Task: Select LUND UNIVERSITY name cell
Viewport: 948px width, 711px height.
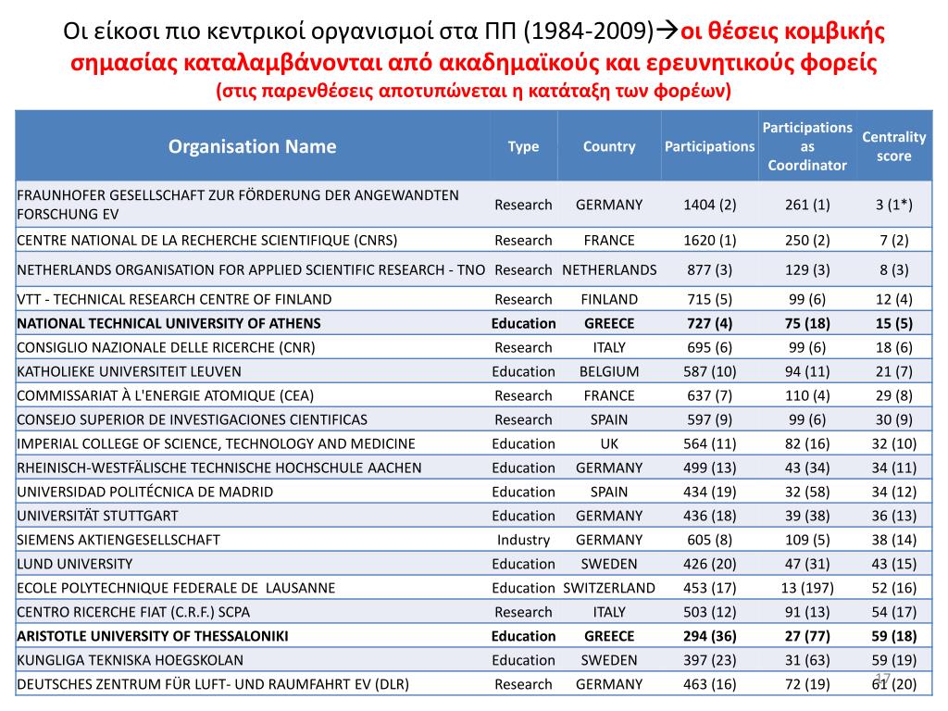Action: click(x=74, y=564)
